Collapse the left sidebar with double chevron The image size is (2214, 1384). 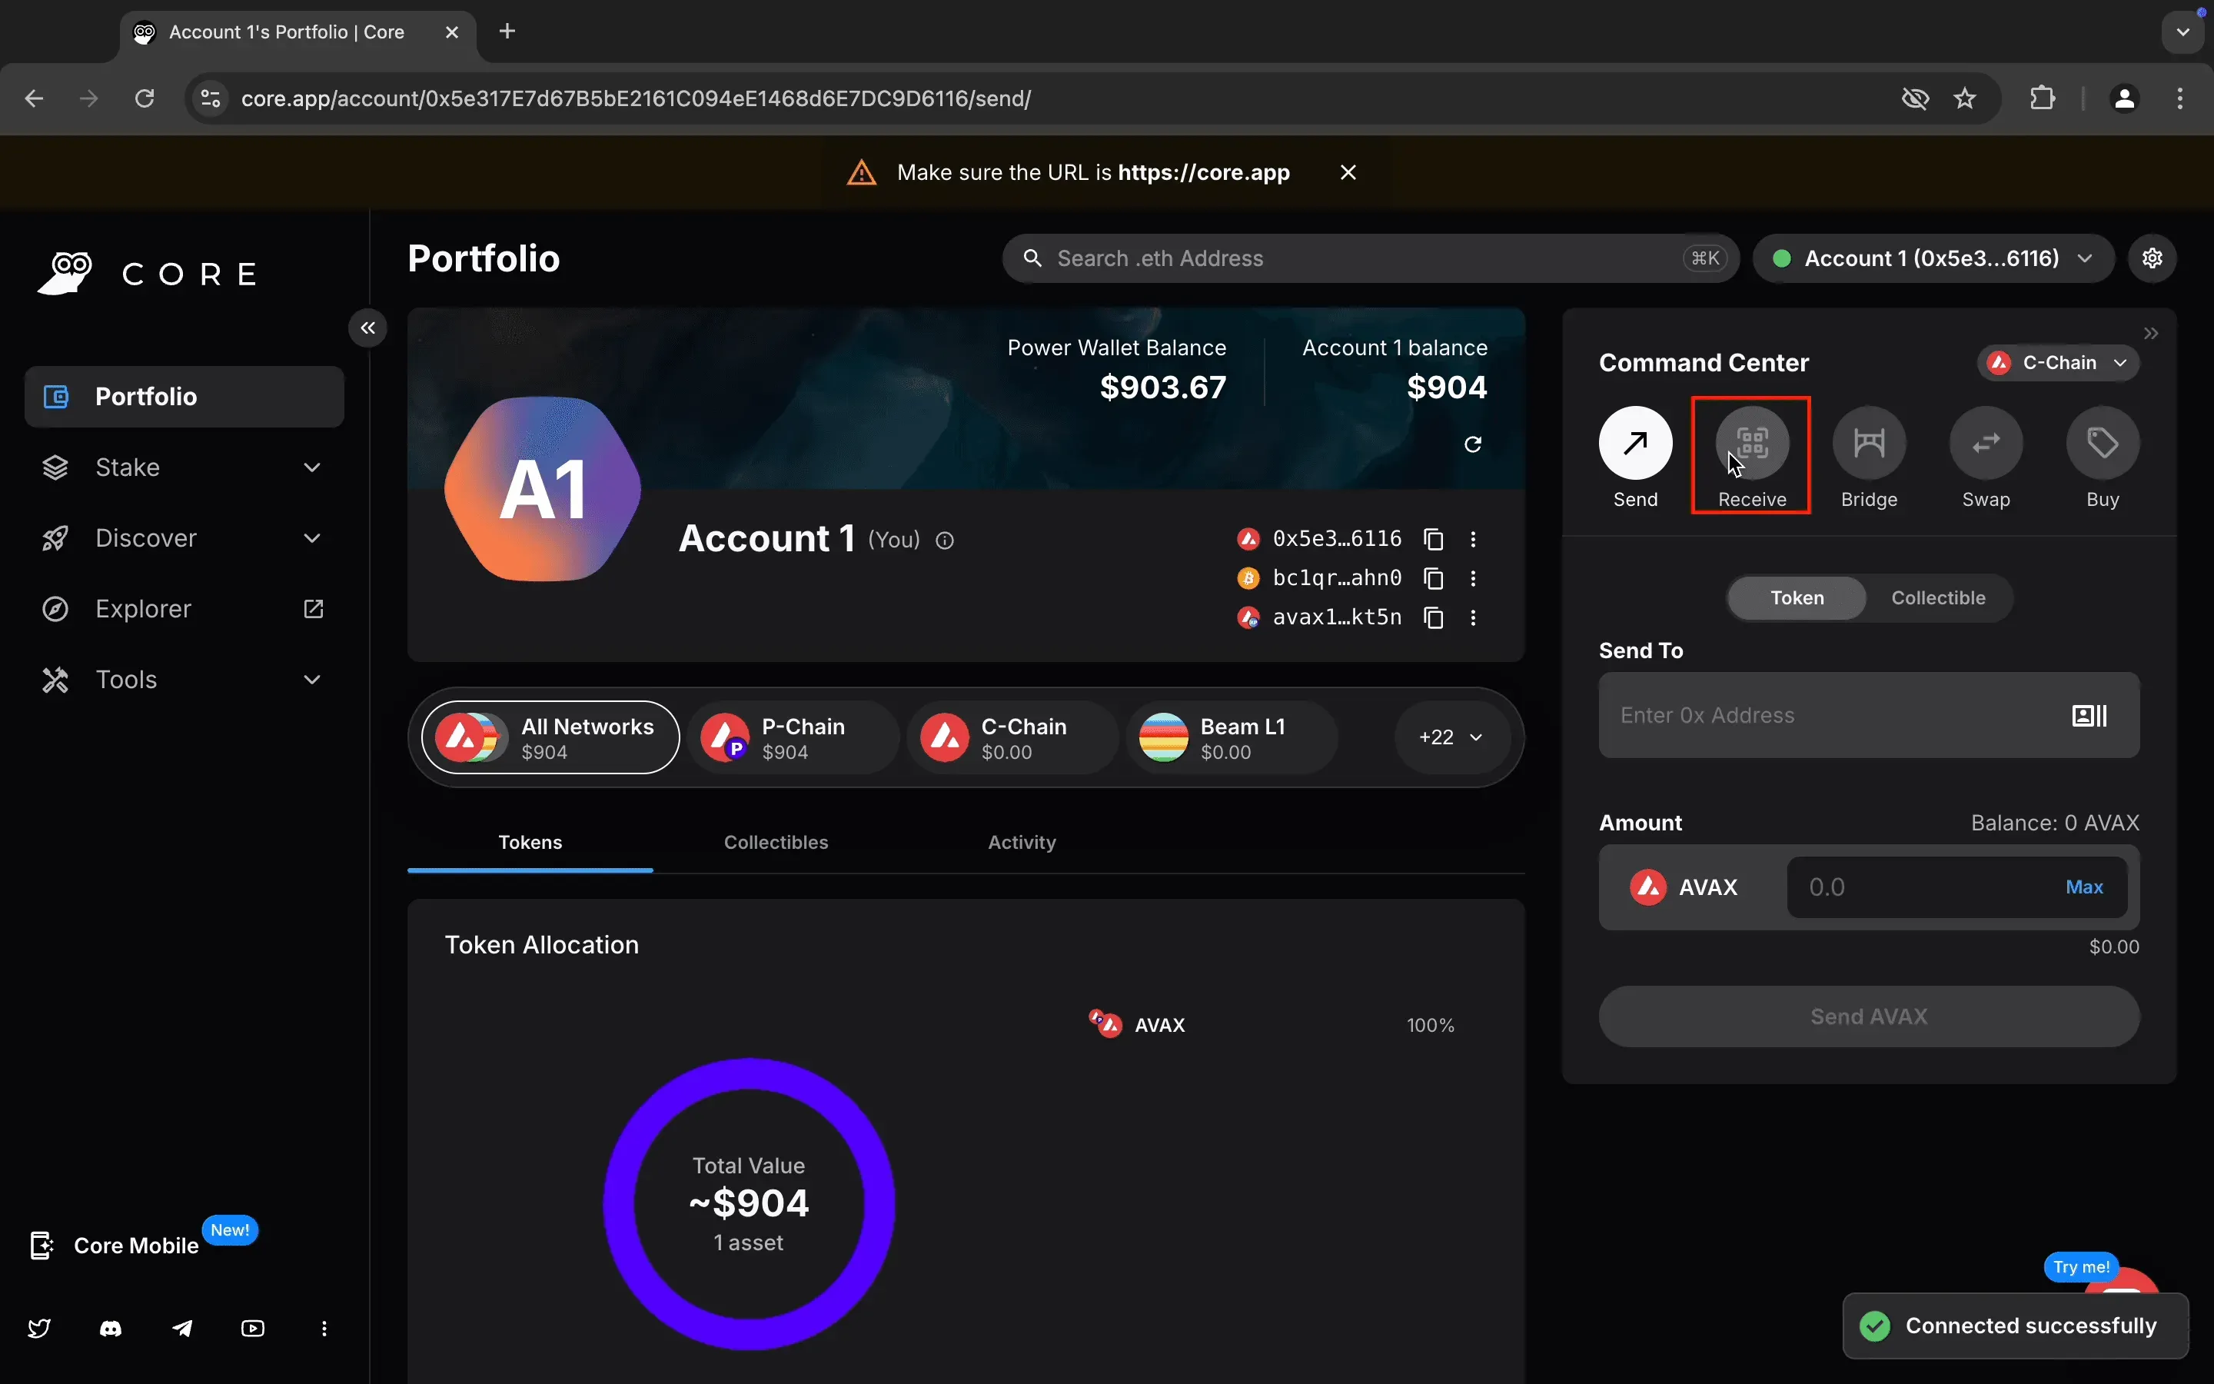pos(367,328)
